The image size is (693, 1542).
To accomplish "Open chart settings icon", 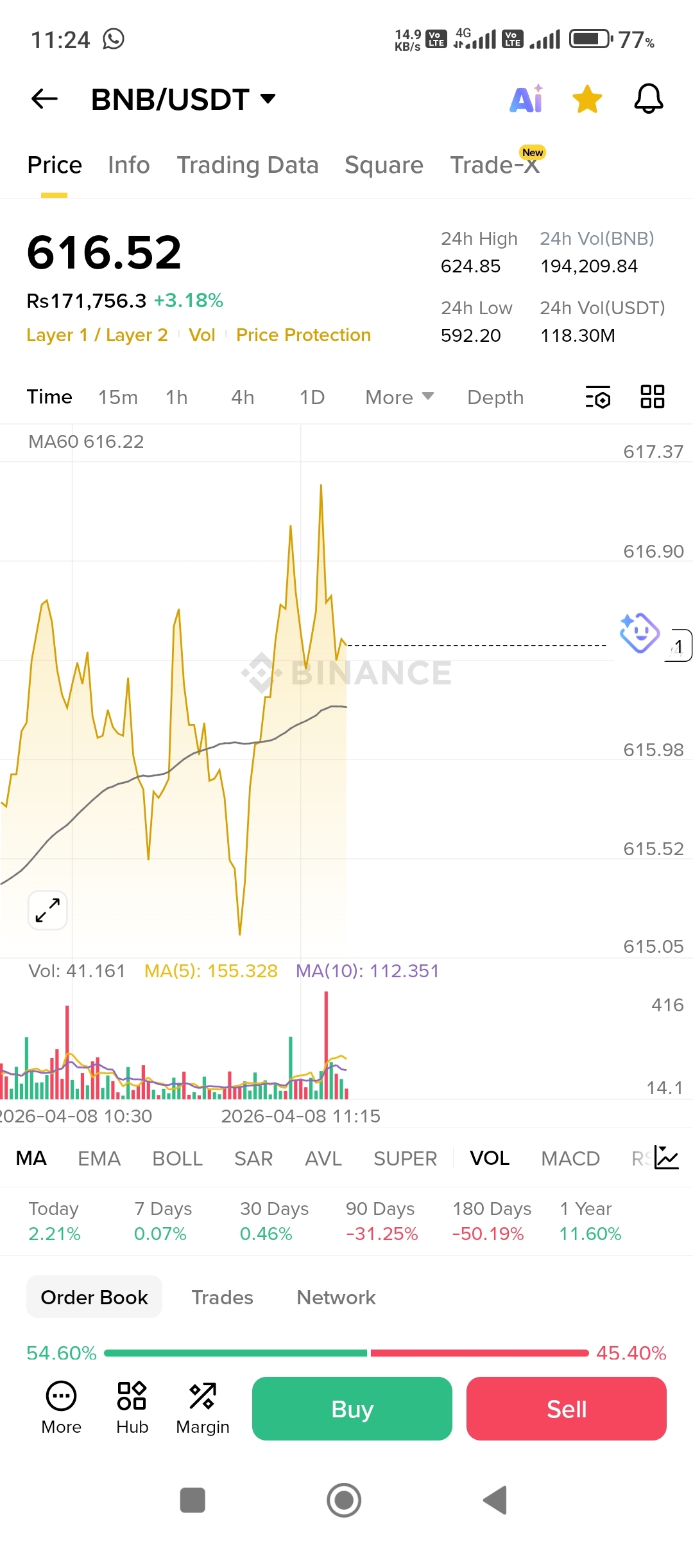I will tap(598, 397).
